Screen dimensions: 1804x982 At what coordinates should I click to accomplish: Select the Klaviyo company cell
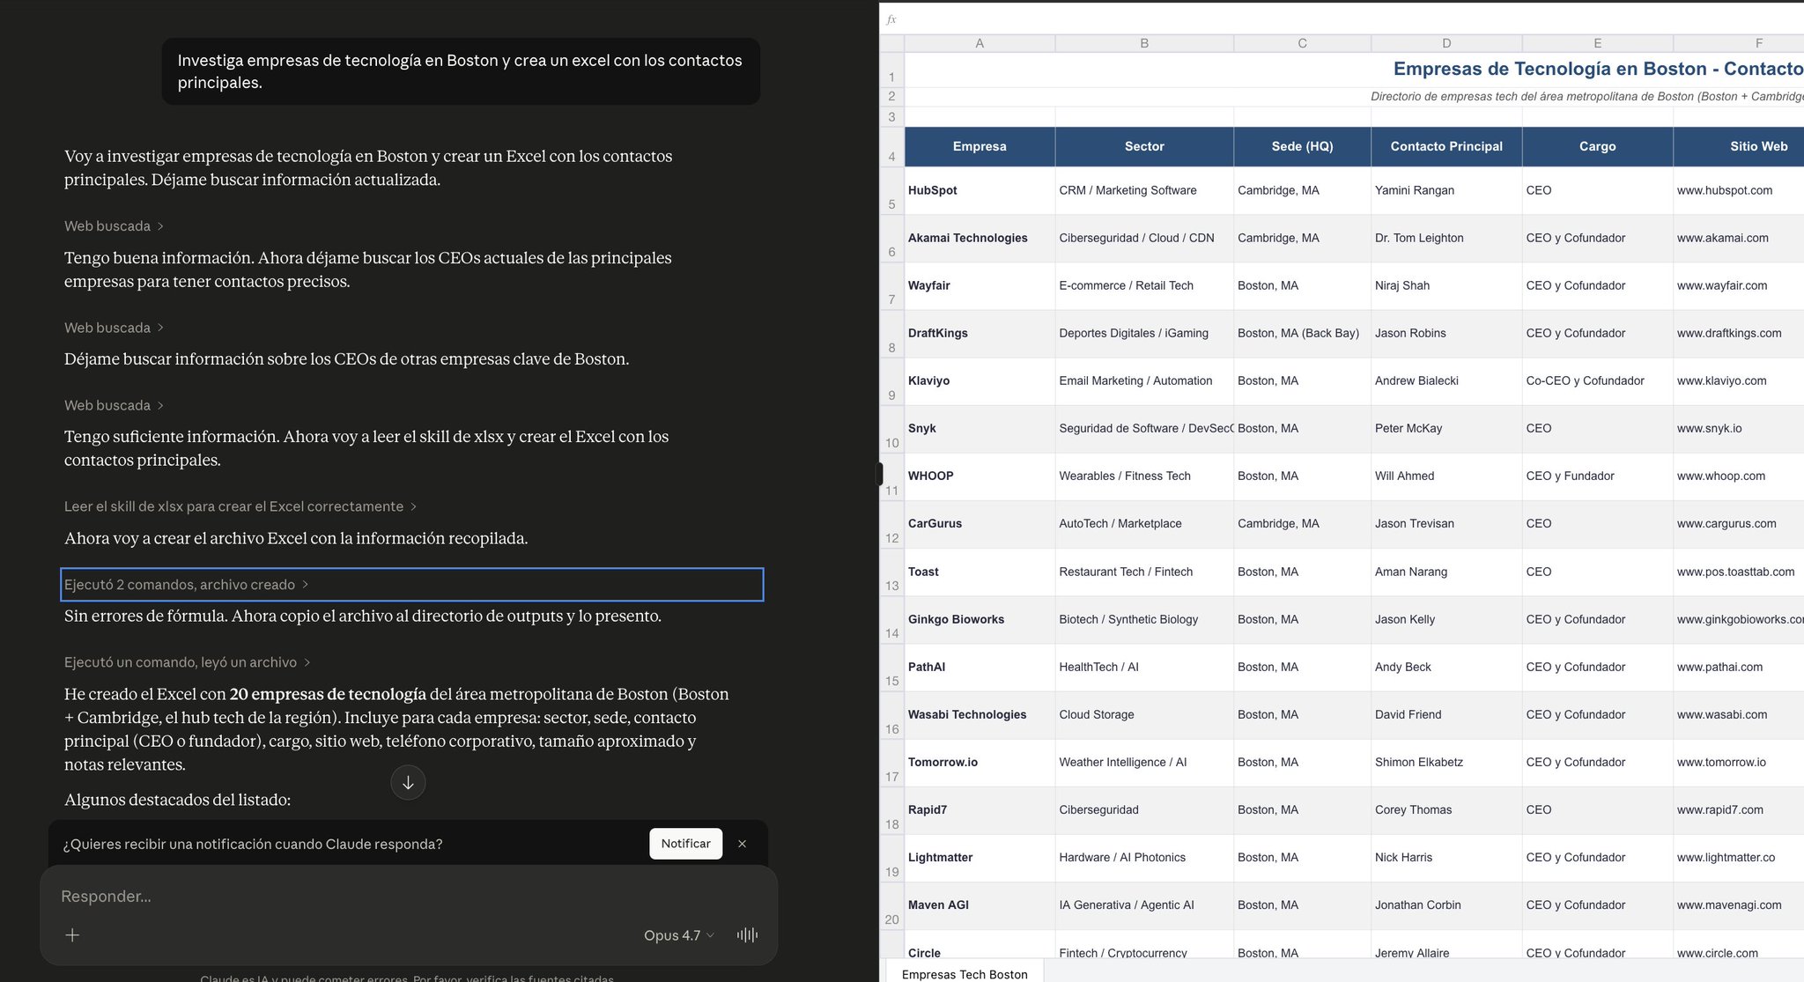pyautogui.click(x=980, y=380)
